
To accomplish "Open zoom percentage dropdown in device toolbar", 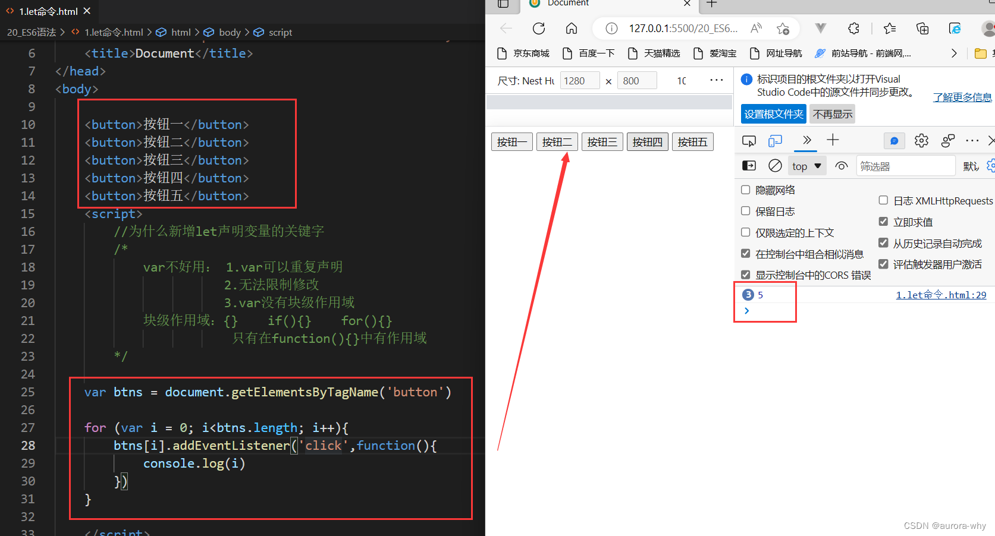I will 682,81.
